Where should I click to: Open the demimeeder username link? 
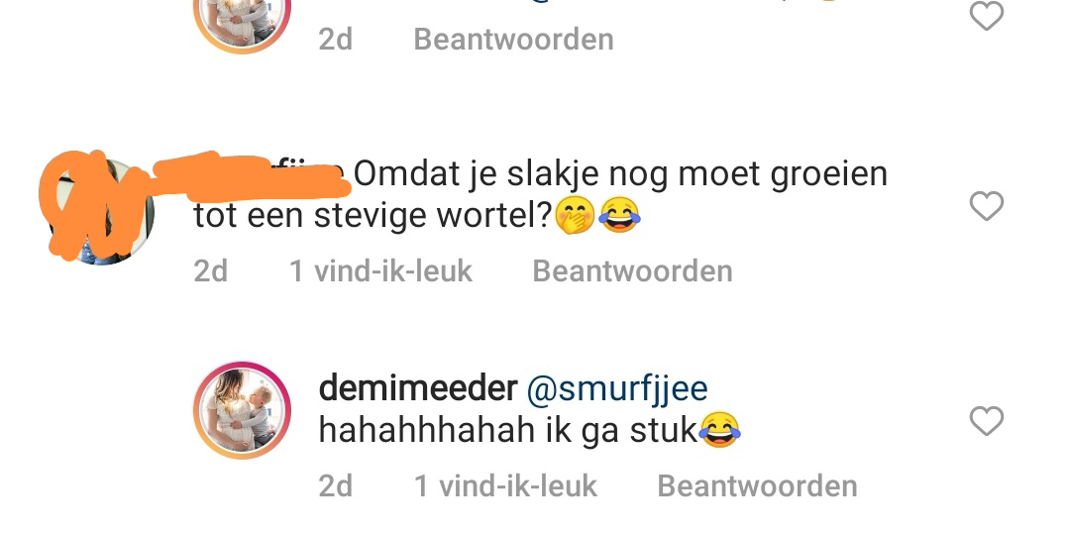coord(418,388)
